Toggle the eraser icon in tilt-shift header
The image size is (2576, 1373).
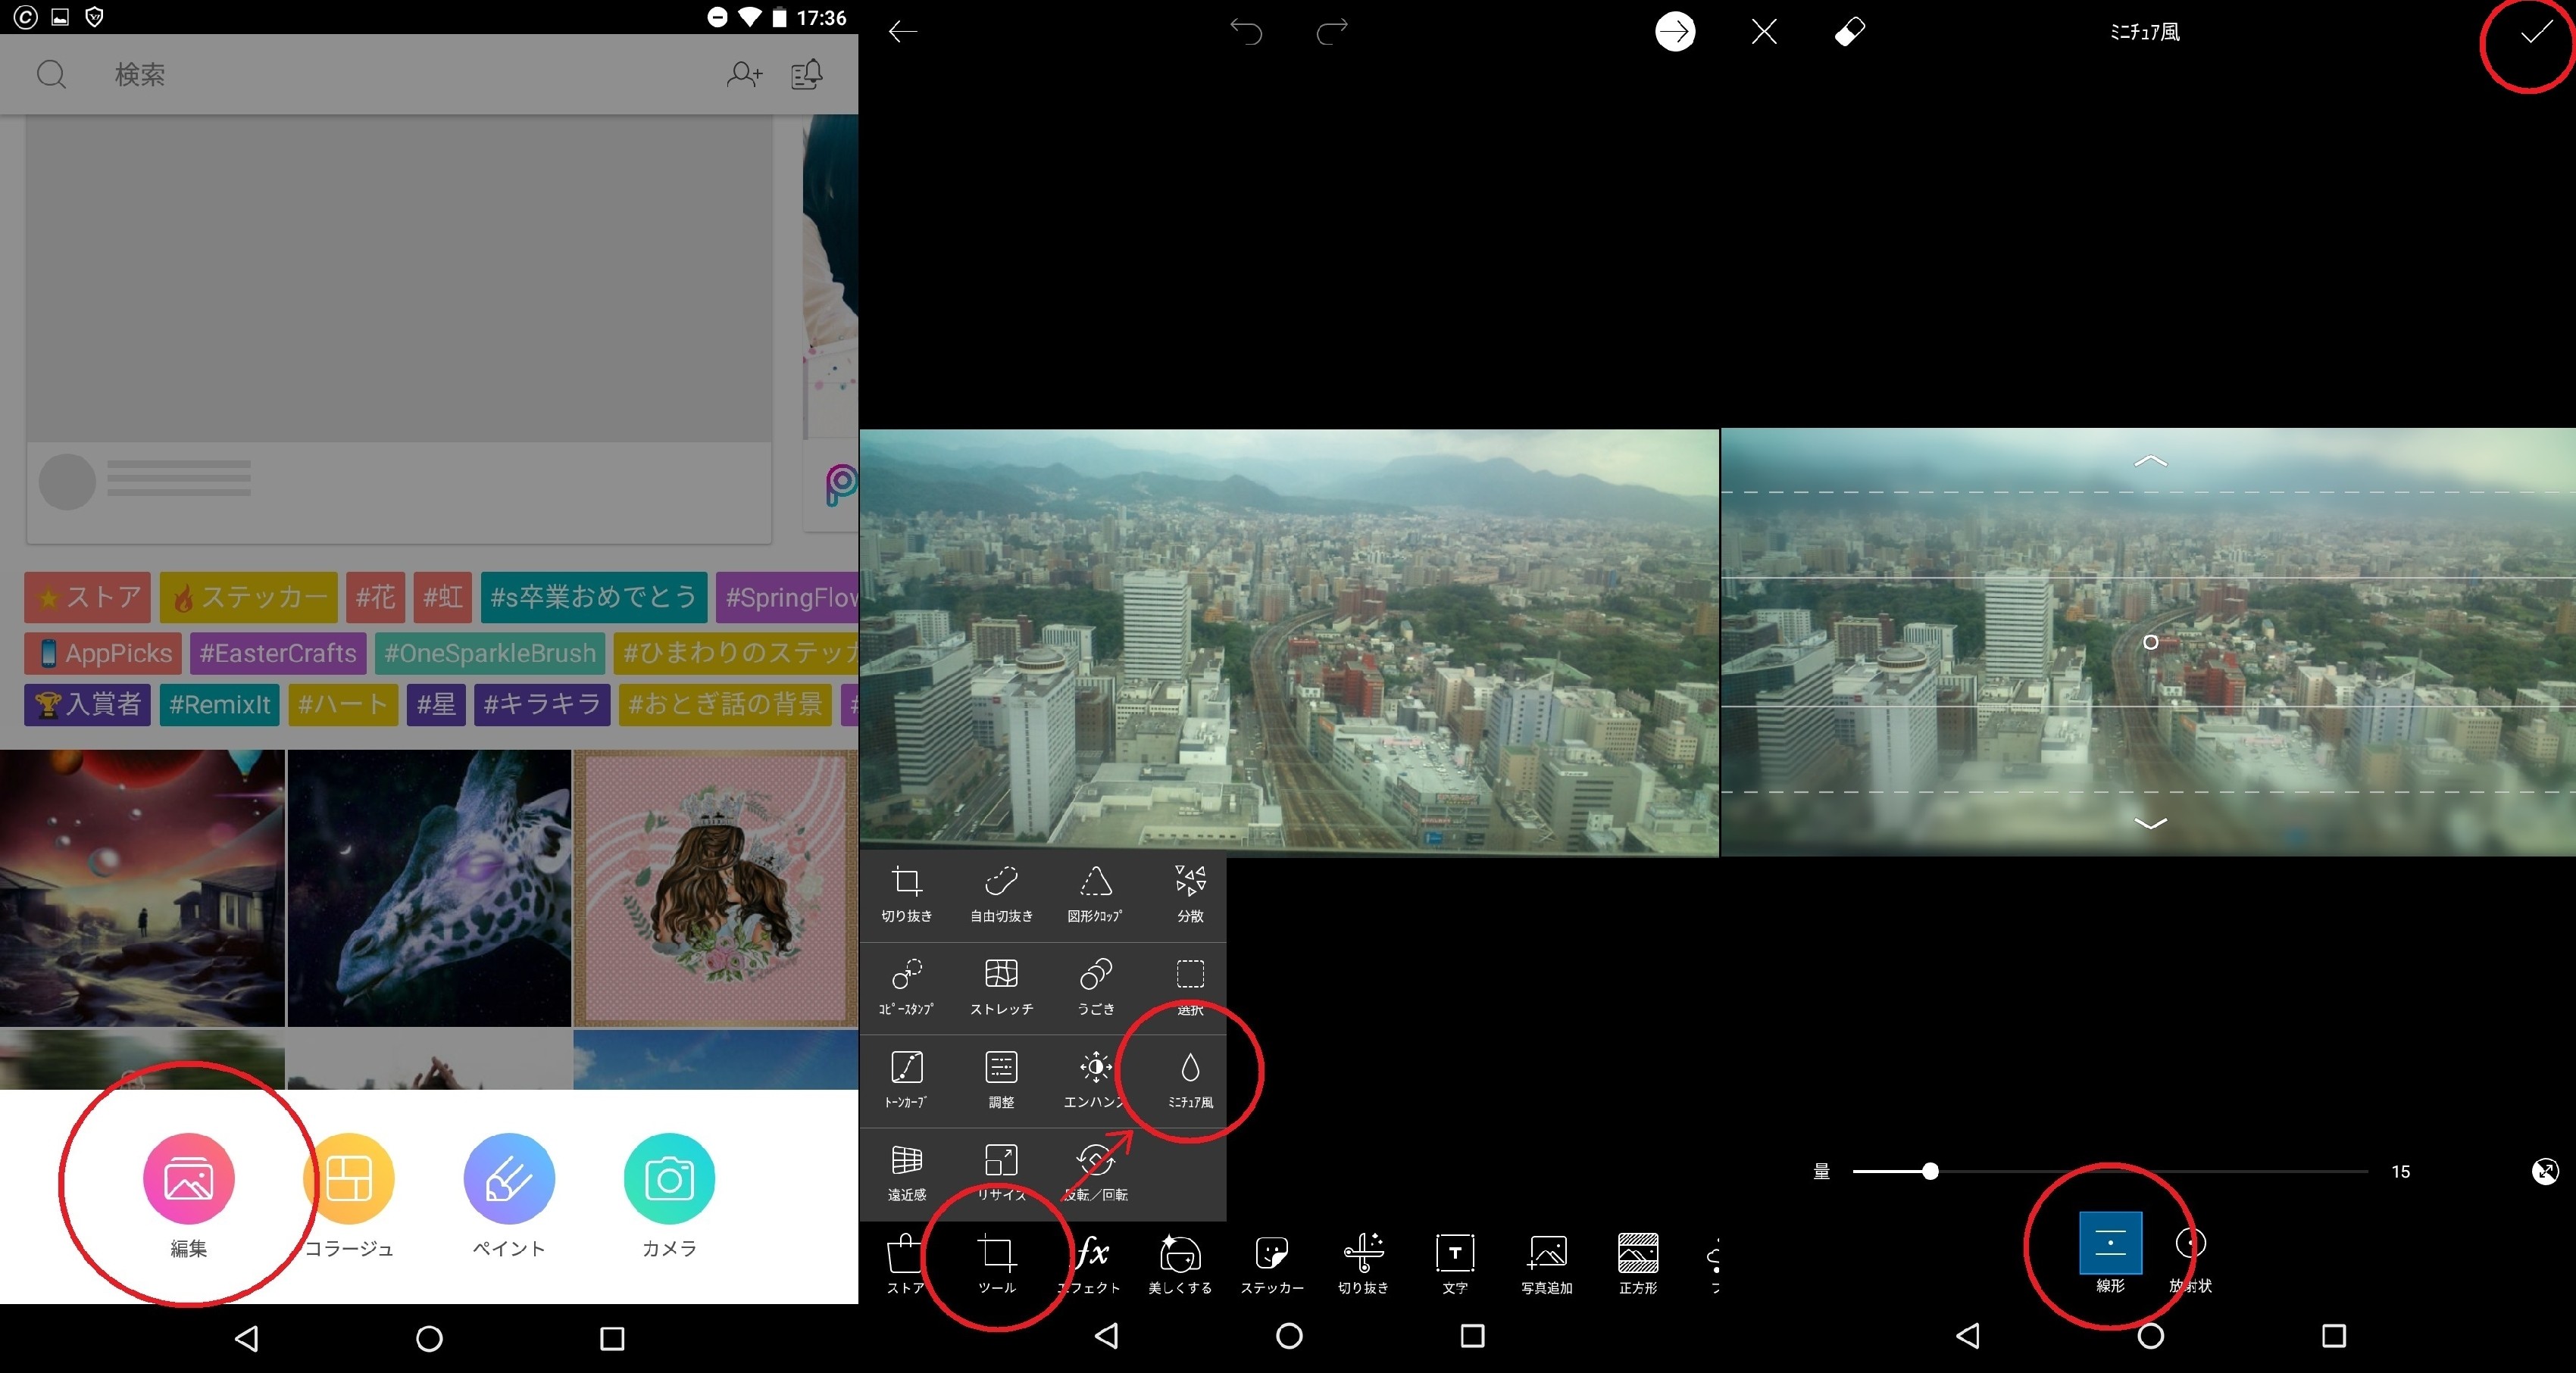(1849, 32)
